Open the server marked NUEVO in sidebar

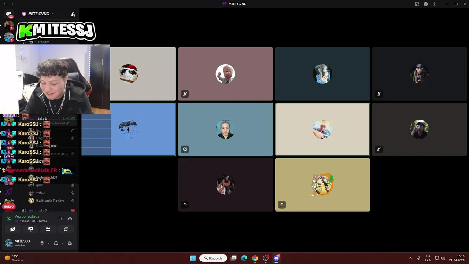[9, 203]
